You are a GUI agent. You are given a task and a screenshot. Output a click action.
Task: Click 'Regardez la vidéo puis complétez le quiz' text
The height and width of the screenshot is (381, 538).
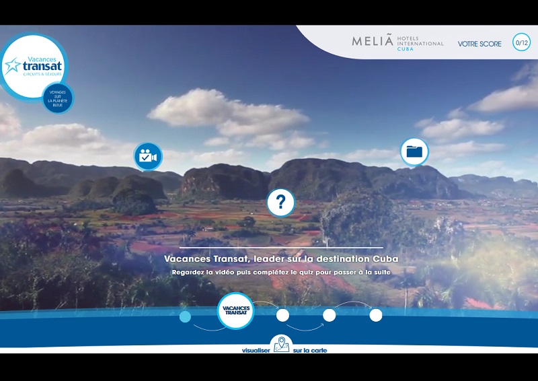pos(281,272)
